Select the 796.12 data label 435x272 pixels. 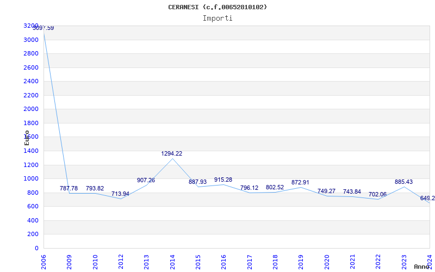coord(249,188)
